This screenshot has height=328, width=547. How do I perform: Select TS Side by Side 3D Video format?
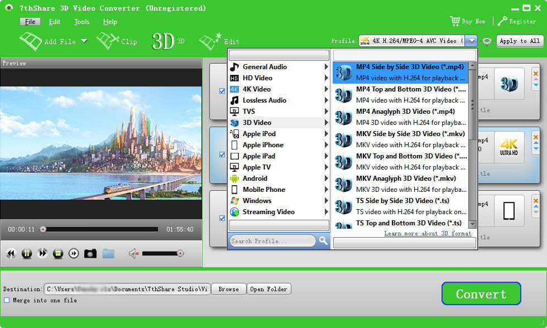401,206
